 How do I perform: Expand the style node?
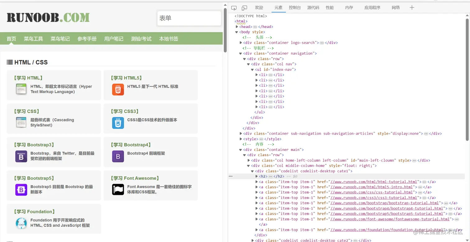(x=241, y=139)
